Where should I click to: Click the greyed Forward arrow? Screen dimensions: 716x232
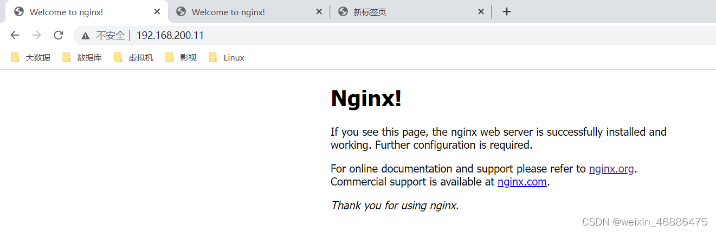36,35
